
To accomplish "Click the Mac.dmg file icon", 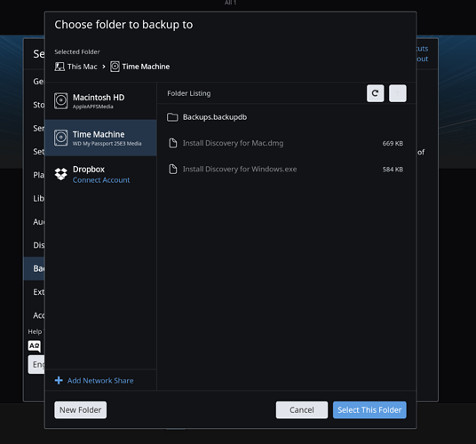I will [173, 143].
